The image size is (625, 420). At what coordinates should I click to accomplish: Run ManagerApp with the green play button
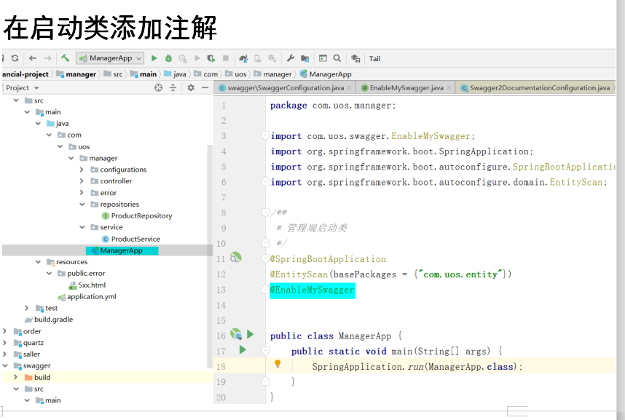point(154,58)
